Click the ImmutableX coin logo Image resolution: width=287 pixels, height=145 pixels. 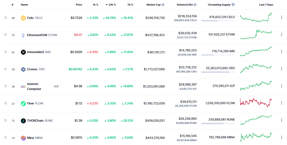pyautogui.click(x=23, y=52)
